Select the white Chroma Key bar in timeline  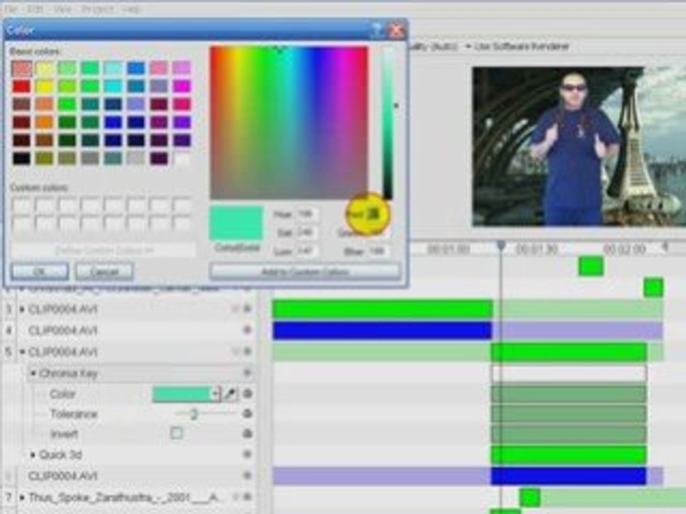pos(569,373)
